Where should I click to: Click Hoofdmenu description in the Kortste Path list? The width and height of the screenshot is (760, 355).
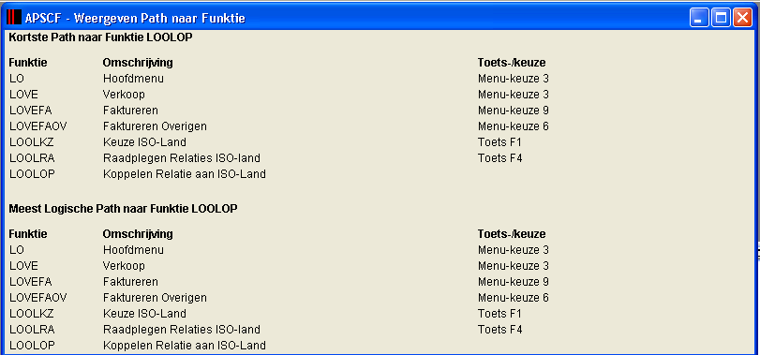pos(133,79)
